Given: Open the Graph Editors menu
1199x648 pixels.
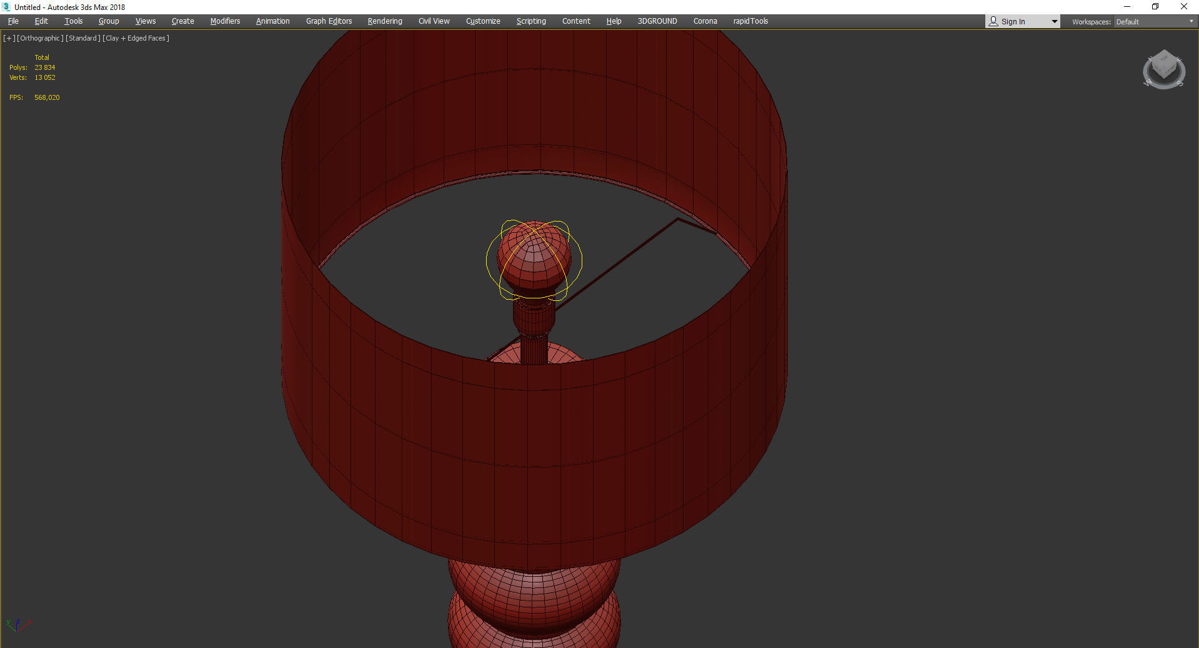Looking at the screenshot, I should pyautogui.click(x=329, y=21).
